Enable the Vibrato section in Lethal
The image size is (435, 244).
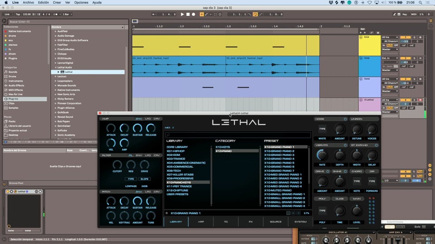[345, 145]
